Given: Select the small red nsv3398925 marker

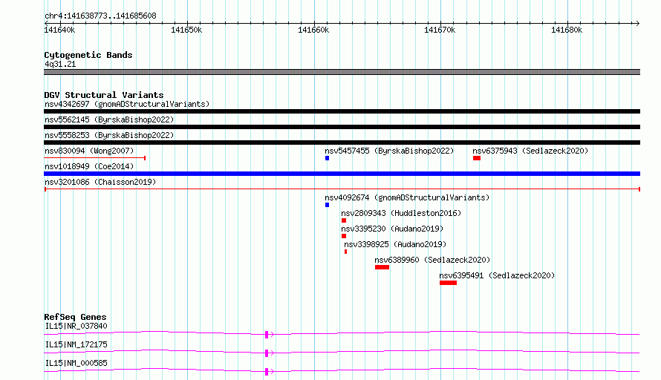Looking at the screenshot, I should [345, 252].
